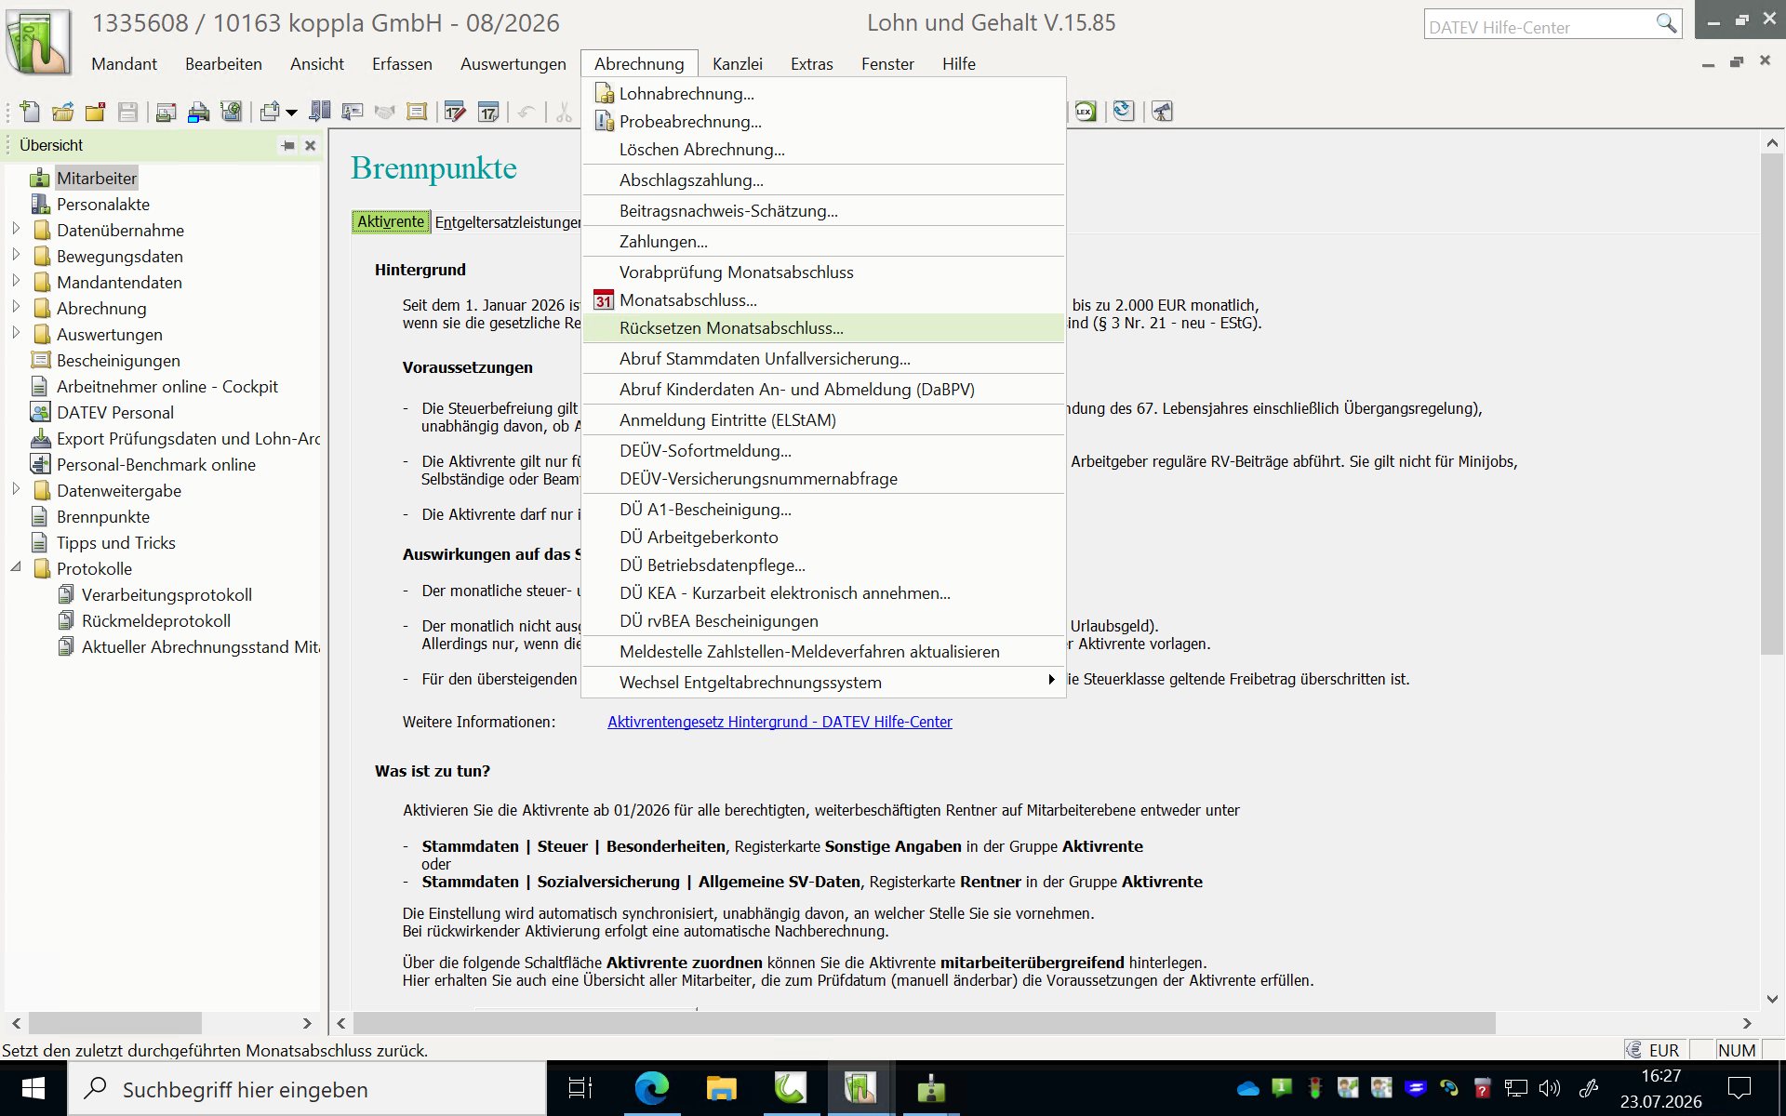Open Rückmeldeprotokoll tree item
Image resolution: width=1786 pixels, height=1116 pixels.
click(x=155, y=620)
